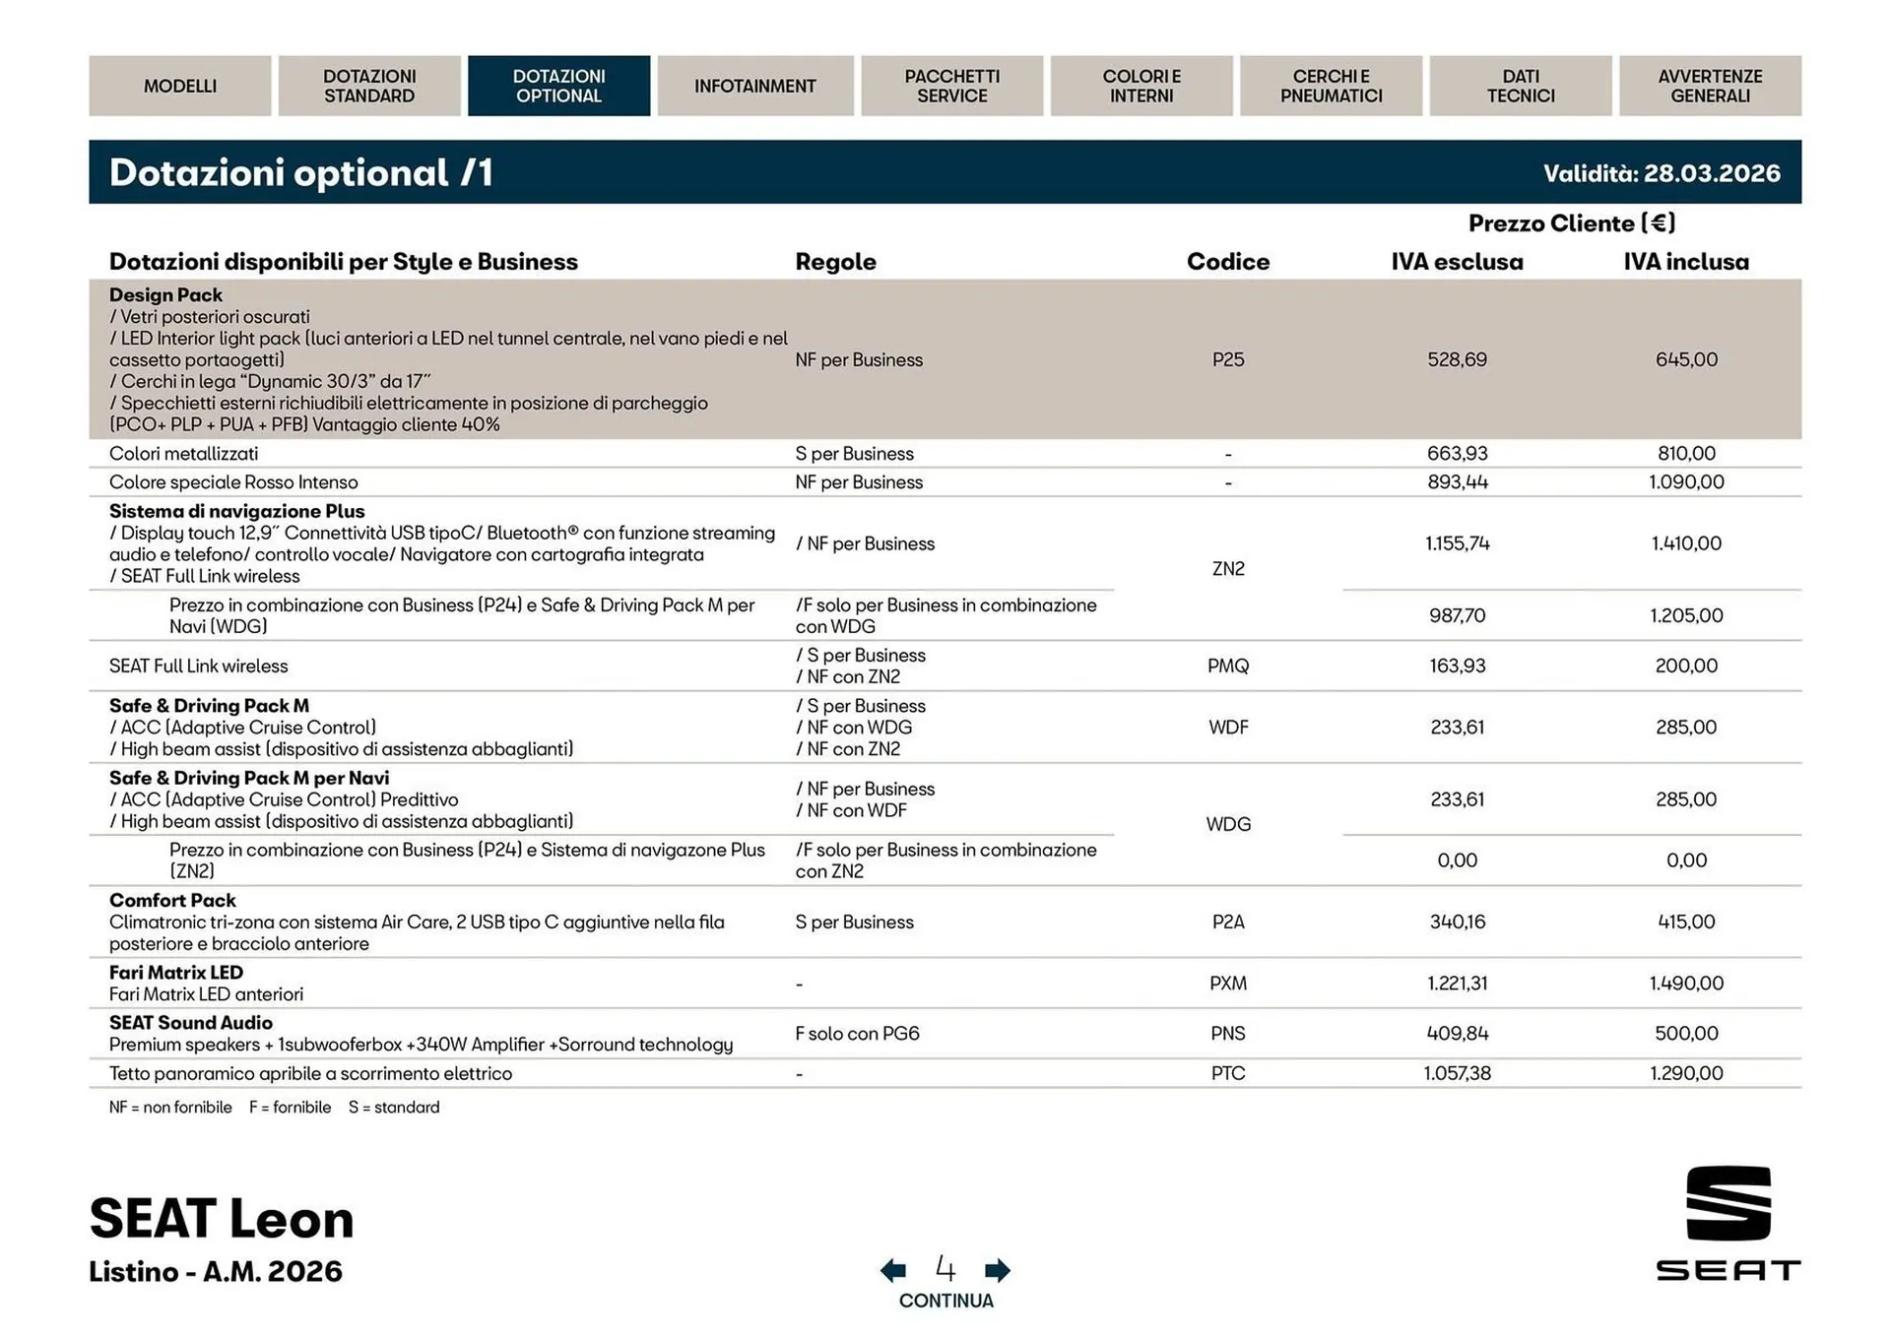Click Comfort Pack price 415,00
Screen dimensions: 1891x1337
click(1686, 922)
